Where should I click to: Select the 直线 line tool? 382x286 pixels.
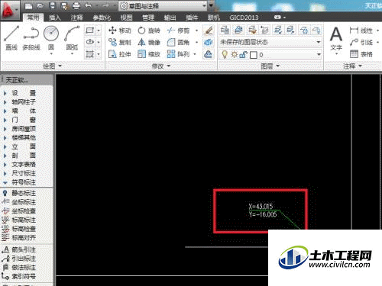(x=11, y=37)
